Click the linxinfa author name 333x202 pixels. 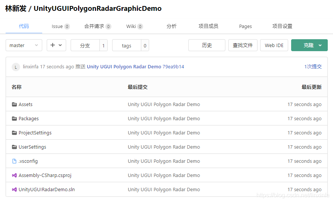31,66
